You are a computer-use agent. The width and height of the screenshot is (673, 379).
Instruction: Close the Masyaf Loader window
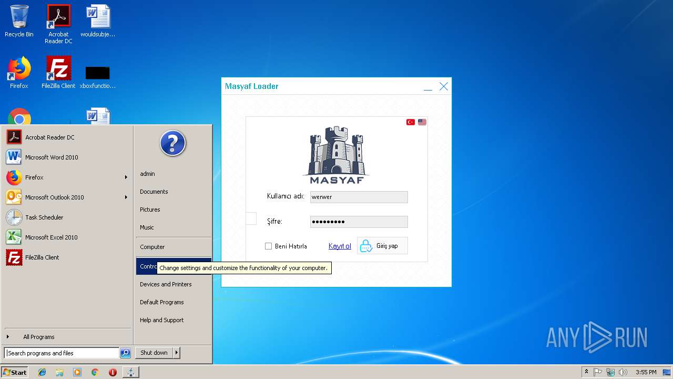pos(444,86)
